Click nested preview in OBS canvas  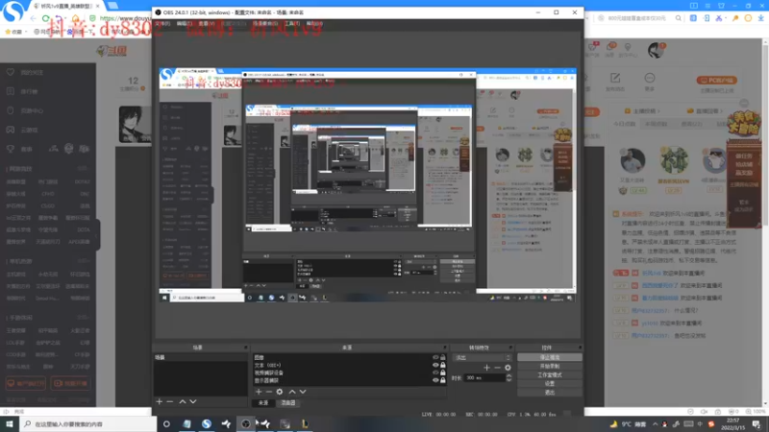367,184
